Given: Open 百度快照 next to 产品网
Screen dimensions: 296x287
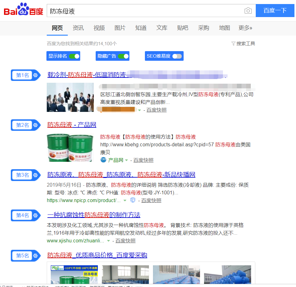Looking at the screenshot, I should tap(143, 160).
